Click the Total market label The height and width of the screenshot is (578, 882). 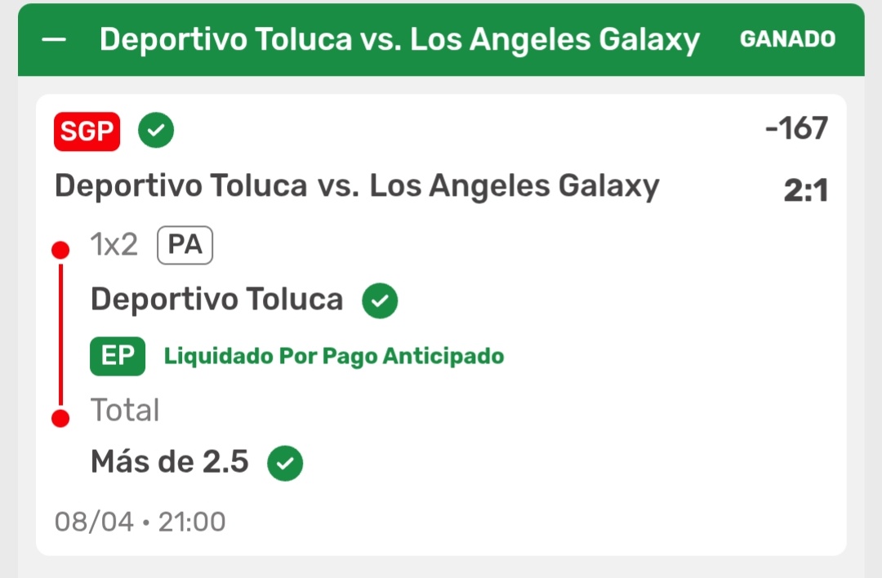(126, 410)
